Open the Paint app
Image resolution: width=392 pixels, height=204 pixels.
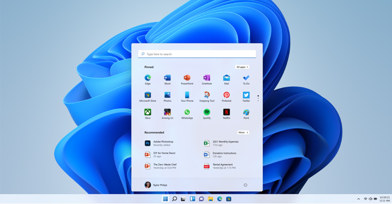[246, 114]
